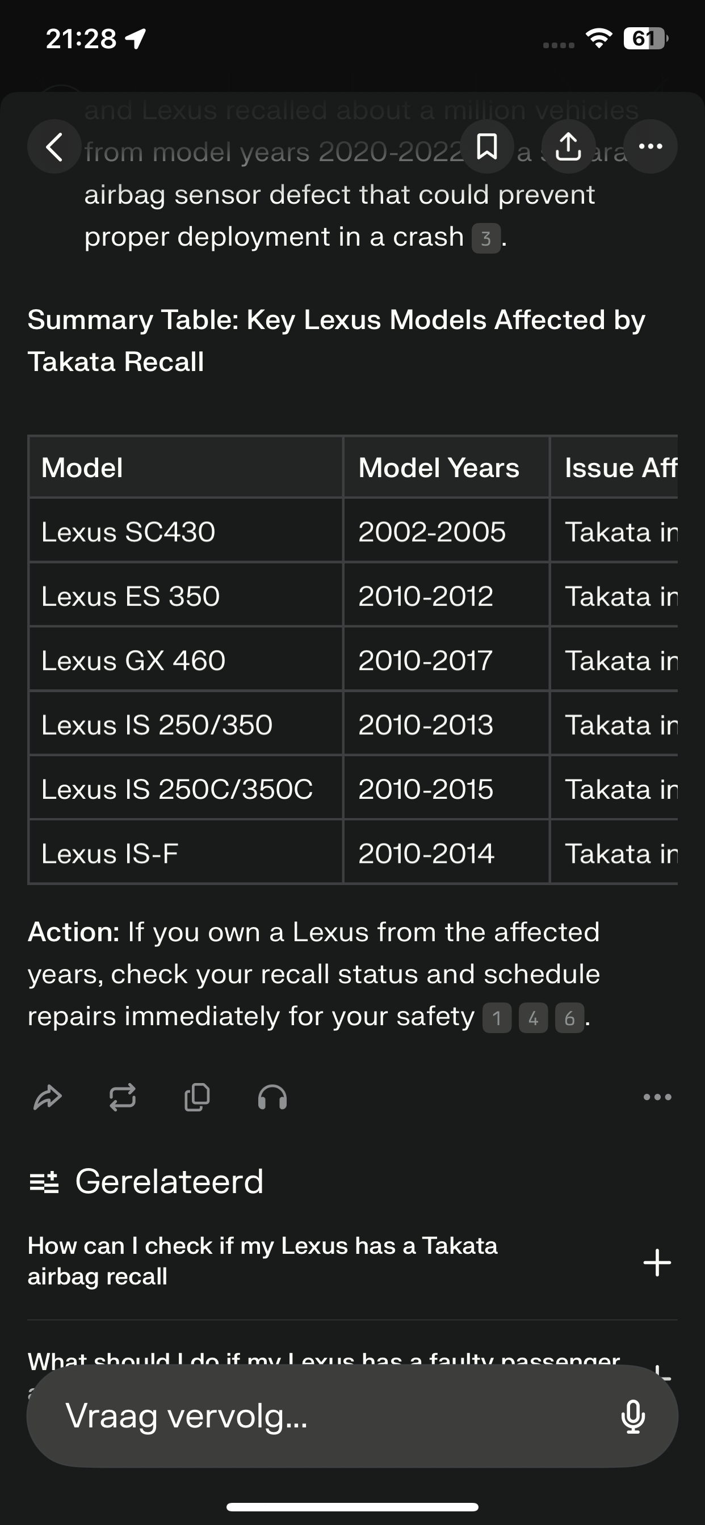Screen dimensions: 705x1525
Task: Open source citation 1
Action: (x=497, y=1018)
